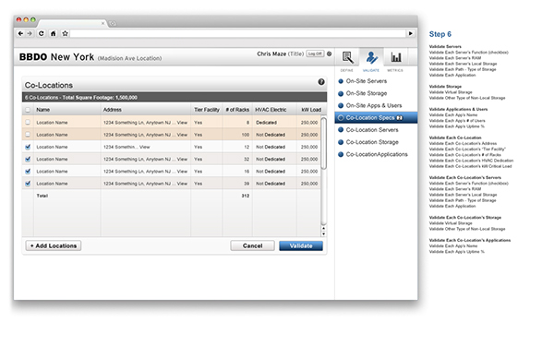Uncheck the row with 32 racks
This screenshot has width=554, height=358.
28,160
